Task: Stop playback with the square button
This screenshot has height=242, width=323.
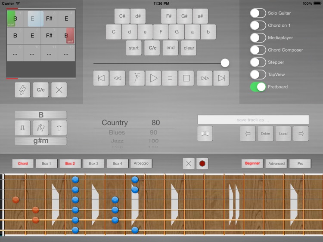Action: coord(186,78)
